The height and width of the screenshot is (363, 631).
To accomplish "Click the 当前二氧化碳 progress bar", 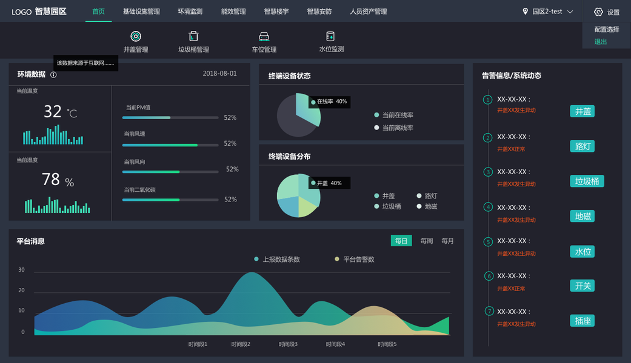I will [170, 200].
